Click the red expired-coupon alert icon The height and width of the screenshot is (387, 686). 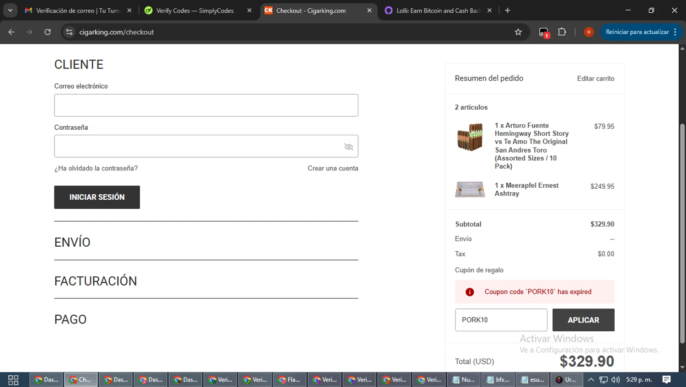(x=470, y=292)
